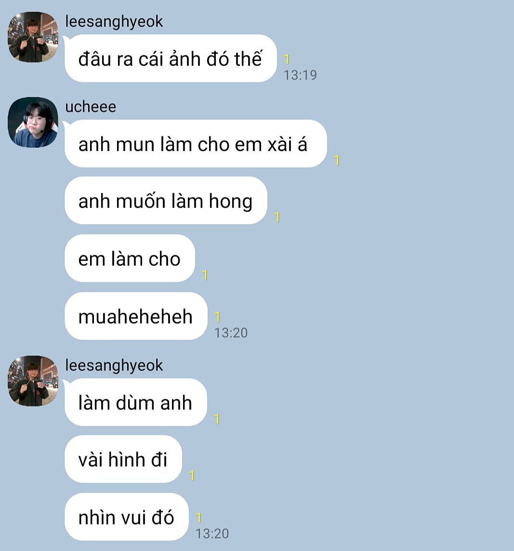514x551 pixels.
Task: Tap unread count next to 'em làm cho'
Action: point(205,275)
